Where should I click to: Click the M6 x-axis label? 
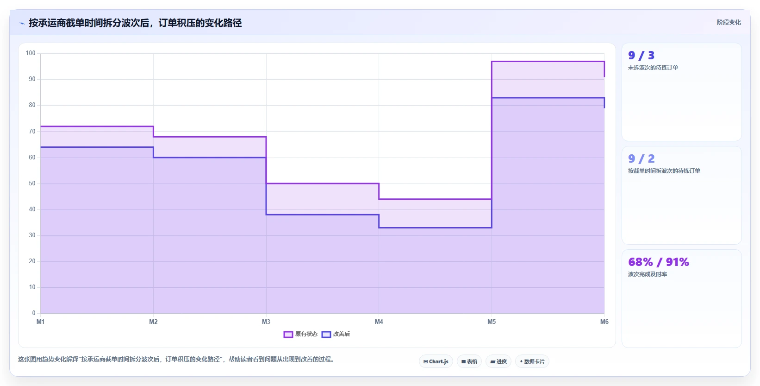pos(604,322)
